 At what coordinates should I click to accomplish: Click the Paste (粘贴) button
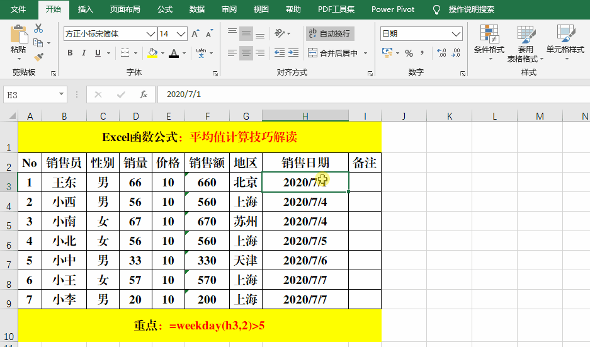(18, 42)
